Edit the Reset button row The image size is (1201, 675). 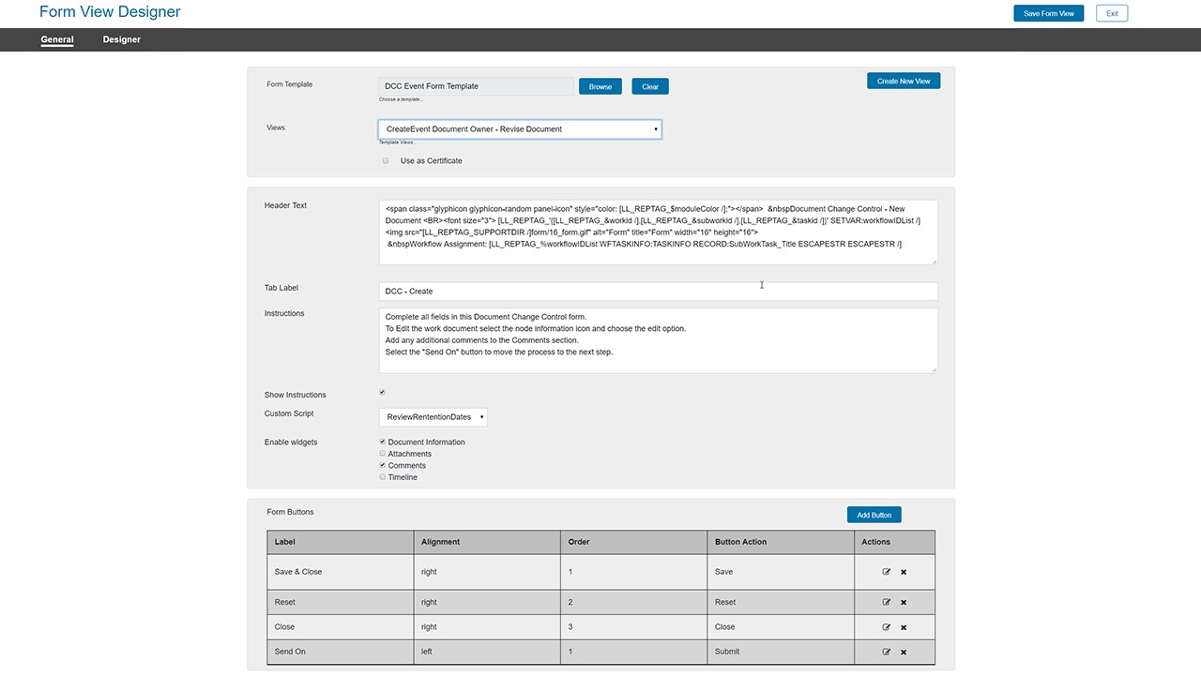(887, 602)
